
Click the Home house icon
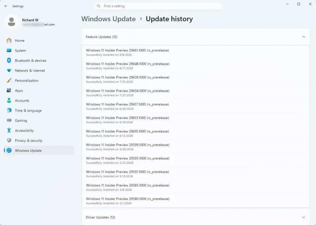click(9, 40)
